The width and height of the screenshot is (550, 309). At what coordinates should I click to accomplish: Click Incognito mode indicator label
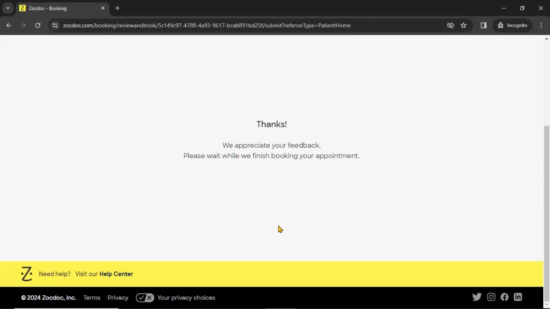(x=517, y=25)
